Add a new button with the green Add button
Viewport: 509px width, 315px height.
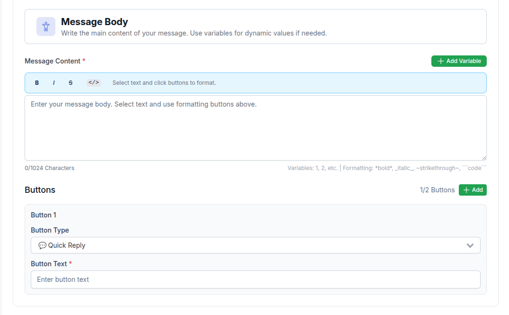click(473, 190)
